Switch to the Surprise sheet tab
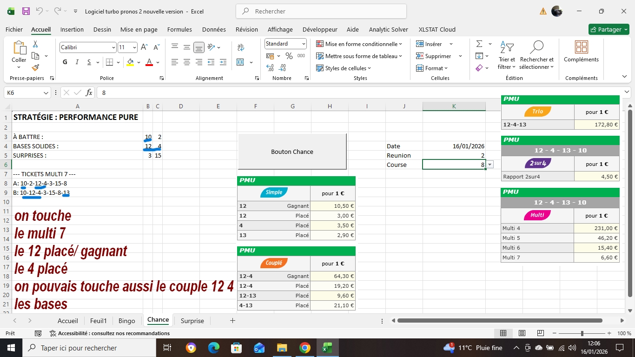 [x=192, y=321]
